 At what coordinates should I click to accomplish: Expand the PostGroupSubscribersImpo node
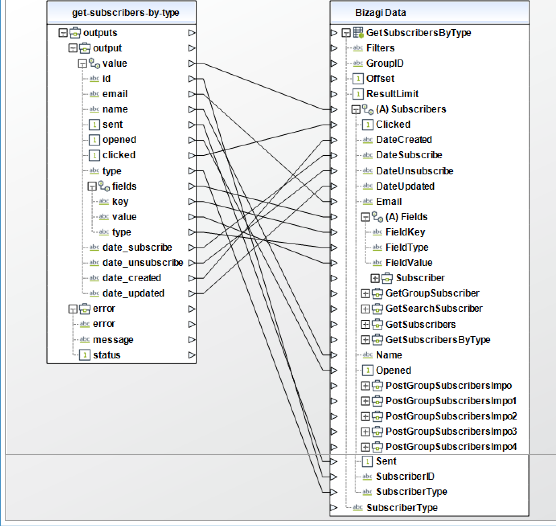(x=365, y=386)
